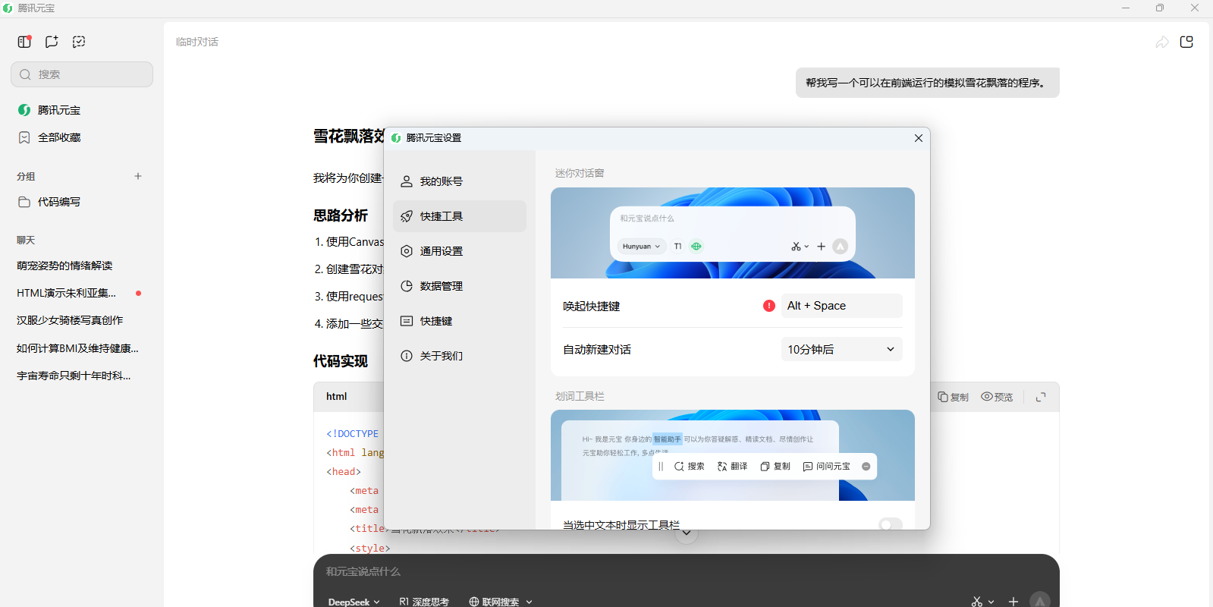Open 通用设置 in settings menu
The image size is (1213, 607).
pos(442,251)
